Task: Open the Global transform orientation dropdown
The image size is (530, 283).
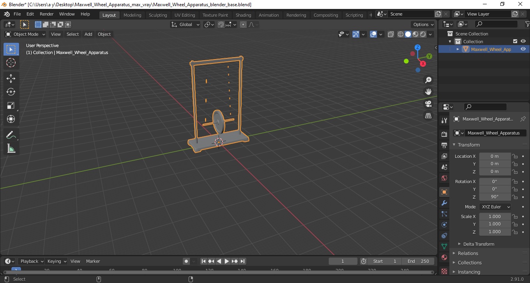Action: [x=185, y=24]
